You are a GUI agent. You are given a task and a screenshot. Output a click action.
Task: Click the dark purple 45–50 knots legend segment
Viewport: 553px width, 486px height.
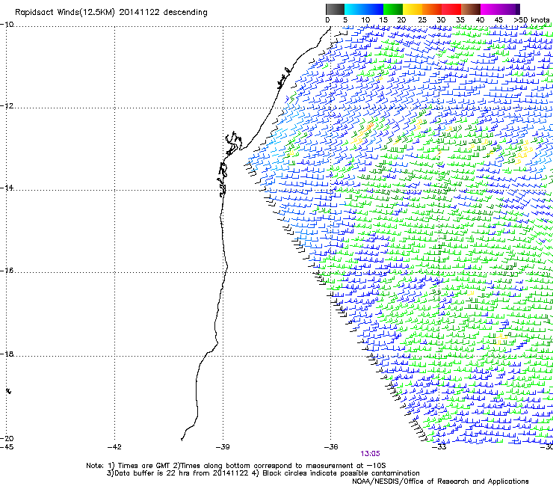point(510,9)
